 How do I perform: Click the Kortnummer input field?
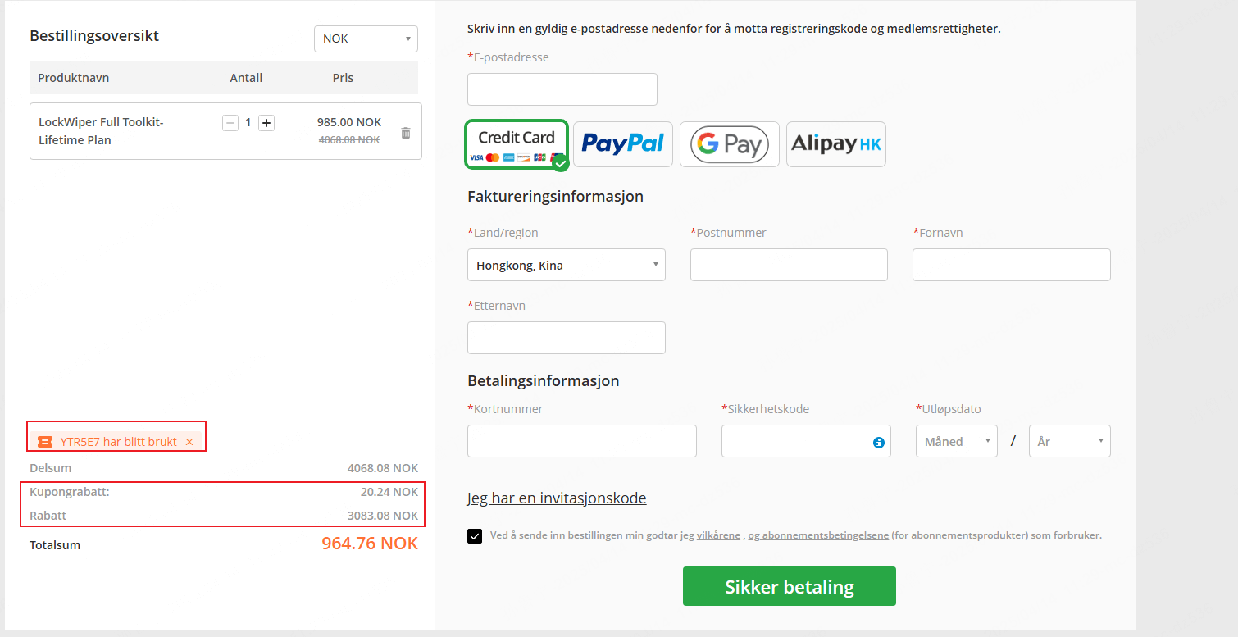tap(582, 441)
